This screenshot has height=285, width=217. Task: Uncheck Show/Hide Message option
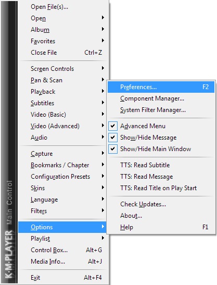coord(113,138)
